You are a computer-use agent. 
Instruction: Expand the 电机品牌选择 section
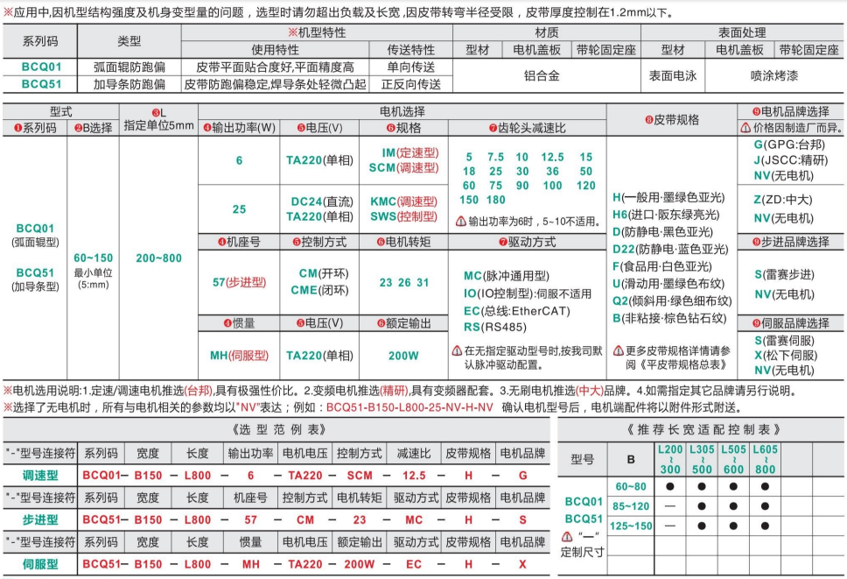[793, 110]
